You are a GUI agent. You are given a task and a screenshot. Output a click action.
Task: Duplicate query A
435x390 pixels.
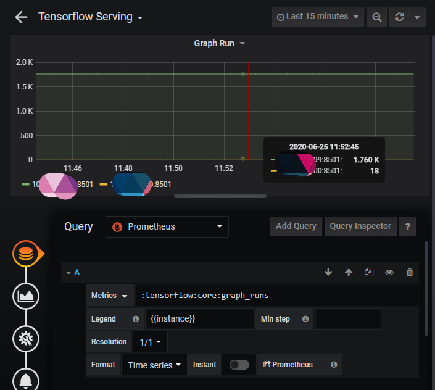tap(369, 272)
